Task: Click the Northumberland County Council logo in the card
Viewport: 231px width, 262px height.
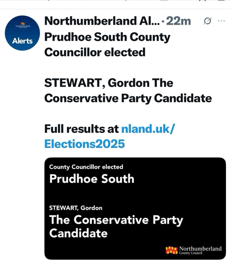Action: point(193,250)
